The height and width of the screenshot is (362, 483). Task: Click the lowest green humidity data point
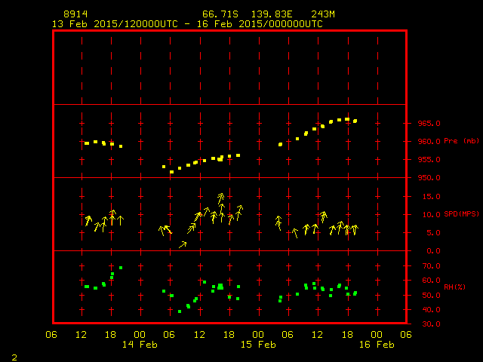click(x=180, y=311)
